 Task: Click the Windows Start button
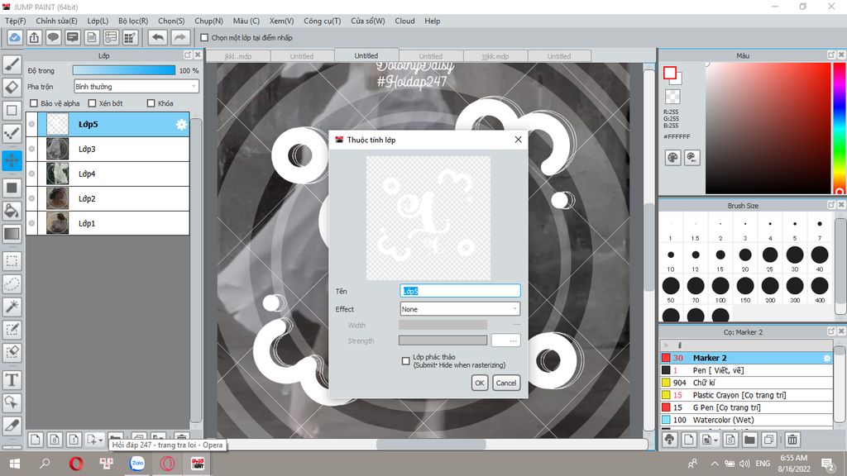[15, 464]
